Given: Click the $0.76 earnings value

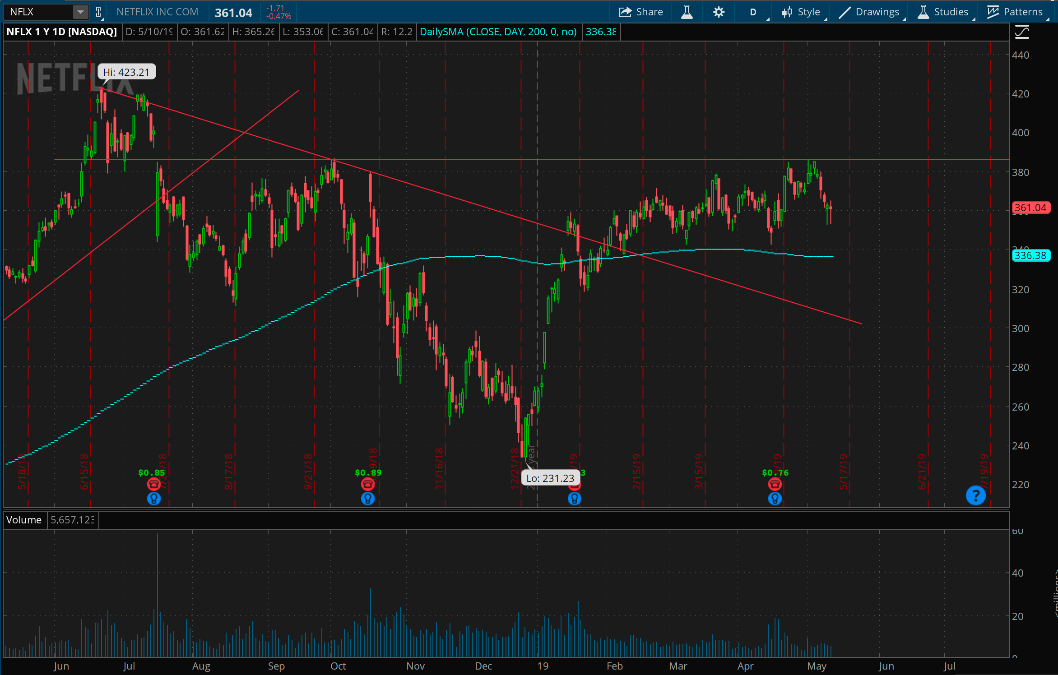Looking at the screenshot, I should click(775, 472).
